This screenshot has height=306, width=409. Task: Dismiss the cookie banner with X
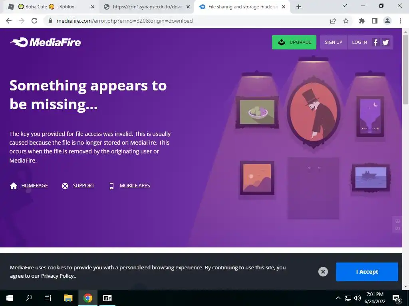pos(323,272)
